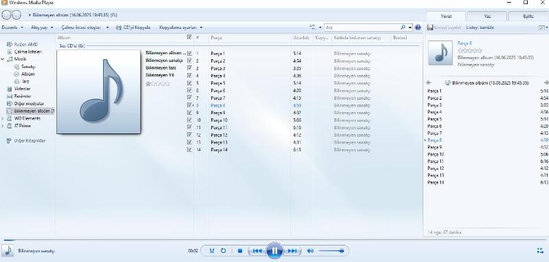Switch to Now Playing mode icon

(x=540, y=250)
